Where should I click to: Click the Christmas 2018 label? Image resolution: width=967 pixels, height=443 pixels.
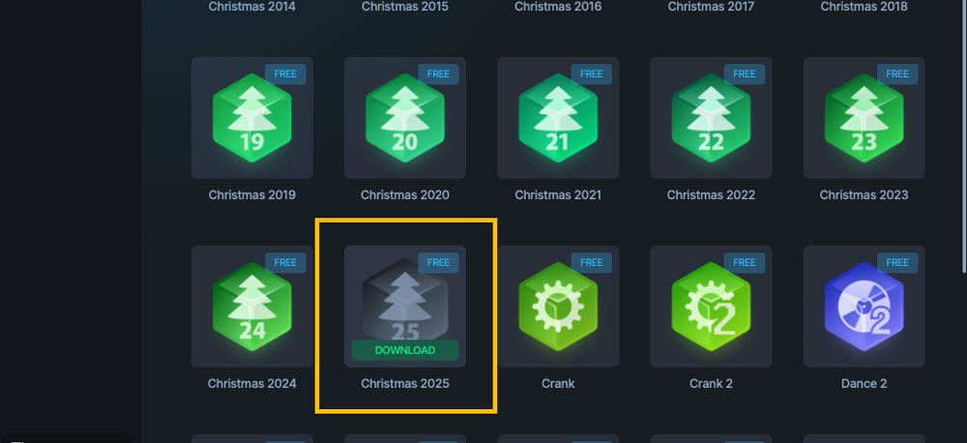(x=864, y=6)
